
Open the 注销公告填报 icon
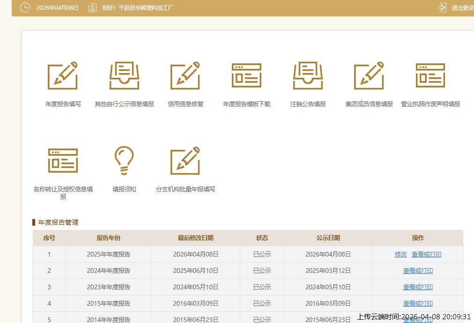click(308, 76)
